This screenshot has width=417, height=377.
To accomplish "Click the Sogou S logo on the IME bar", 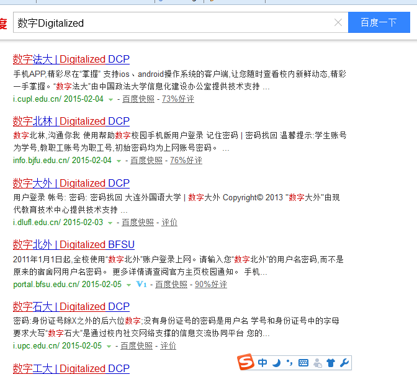I will 245,362.
